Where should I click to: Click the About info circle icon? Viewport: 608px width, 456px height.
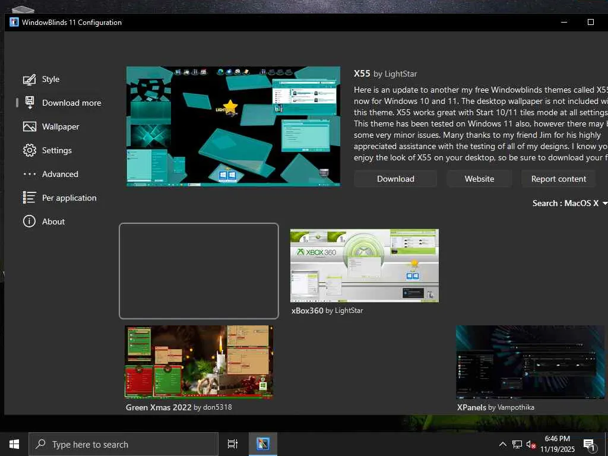[x=30, y=221]
